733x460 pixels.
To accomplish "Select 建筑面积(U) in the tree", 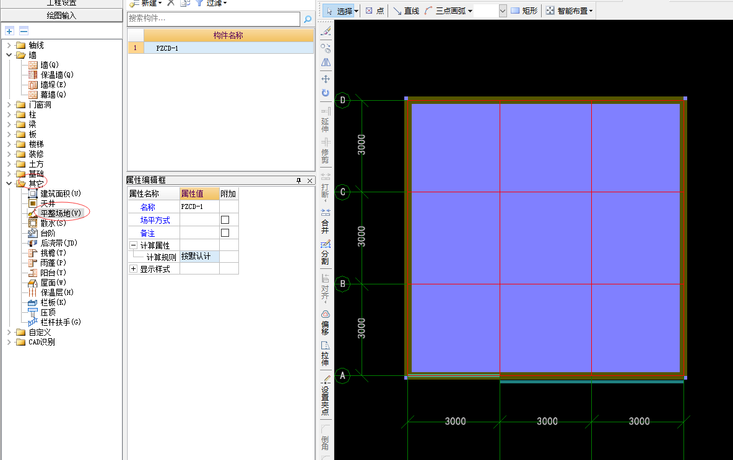I will pyautogui.click(x=61, y=194).
